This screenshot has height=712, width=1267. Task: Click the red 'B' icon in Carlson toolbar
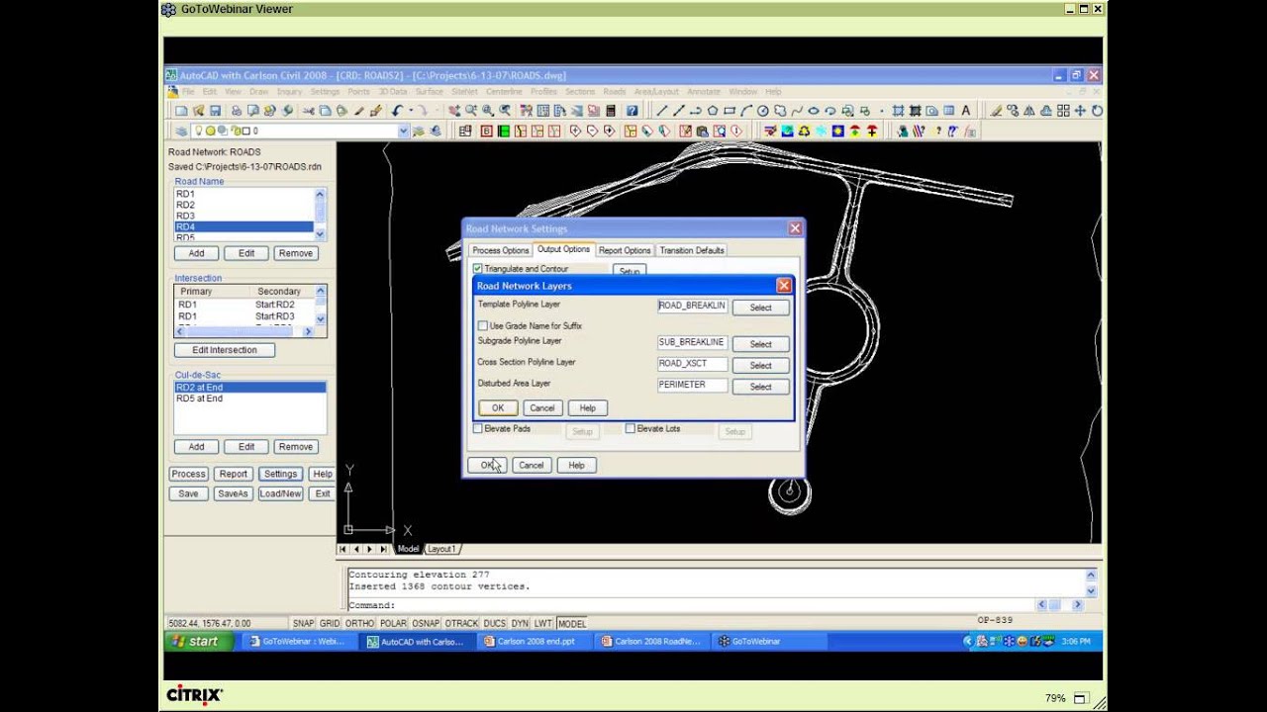[x=486, y=131]
